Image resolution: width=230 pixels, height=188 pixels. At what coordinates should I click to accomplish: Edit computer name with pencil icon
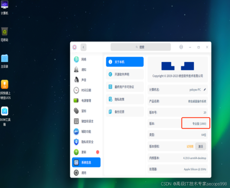[x=205, y=89]
